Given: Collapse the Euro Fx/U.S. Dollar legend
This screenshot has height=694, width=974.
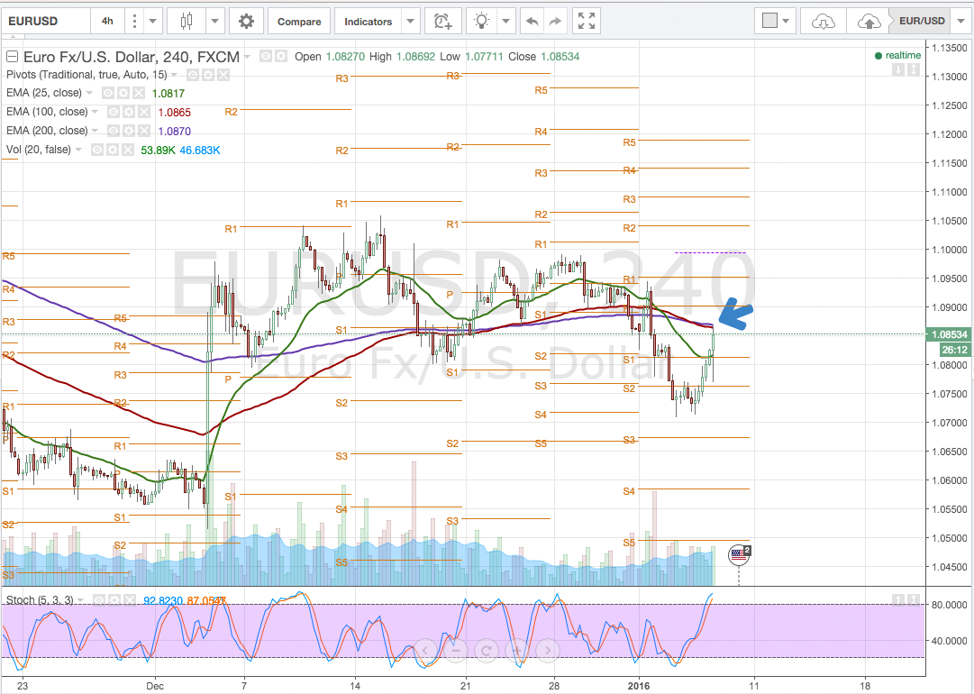Looking at the screenshot, I should point(12,55).
